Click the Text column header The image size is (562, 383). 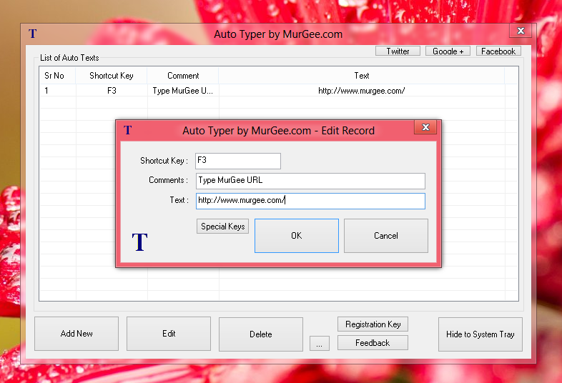point(362,76)
